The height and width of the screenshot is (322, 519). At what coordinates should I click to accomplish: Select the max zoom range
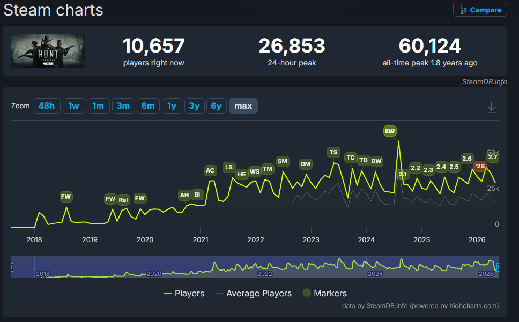(x=243, y=106)
